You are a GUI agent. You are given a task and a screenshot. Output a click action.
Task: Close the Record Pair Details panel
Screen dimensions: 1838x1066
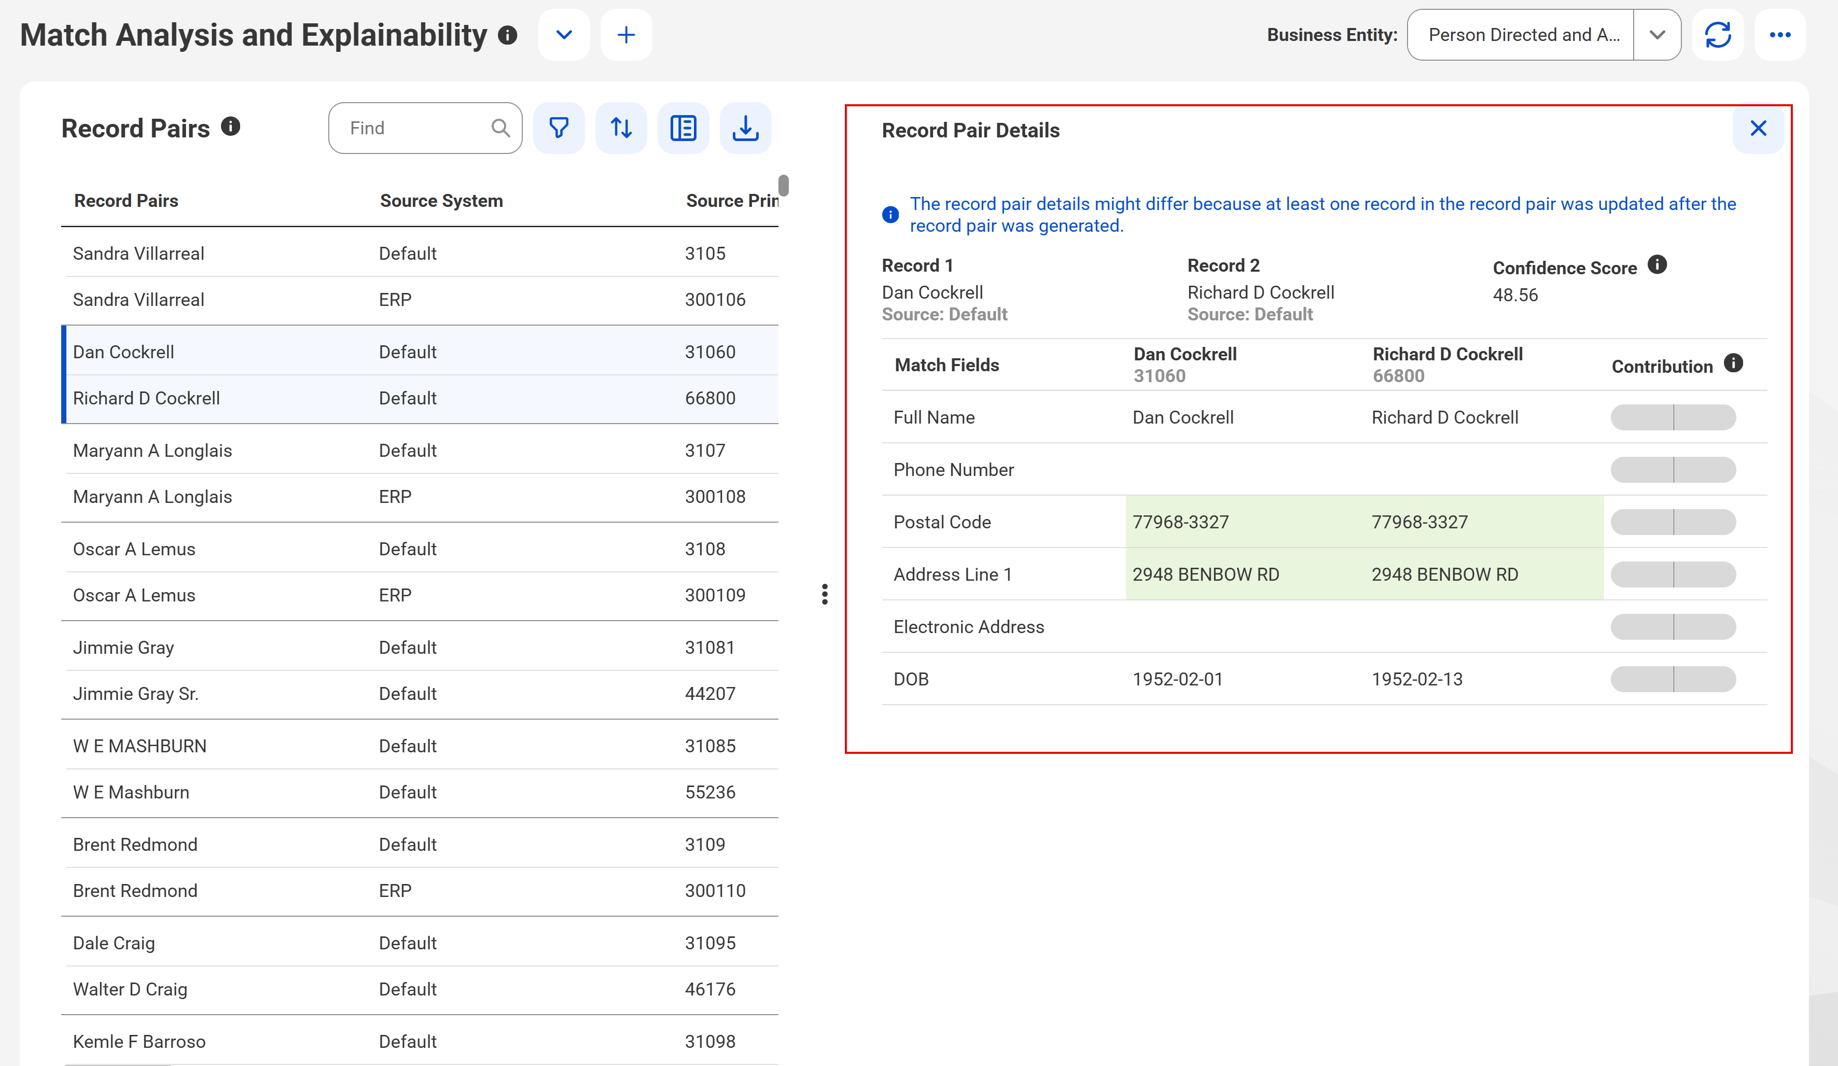(1758, 129)
